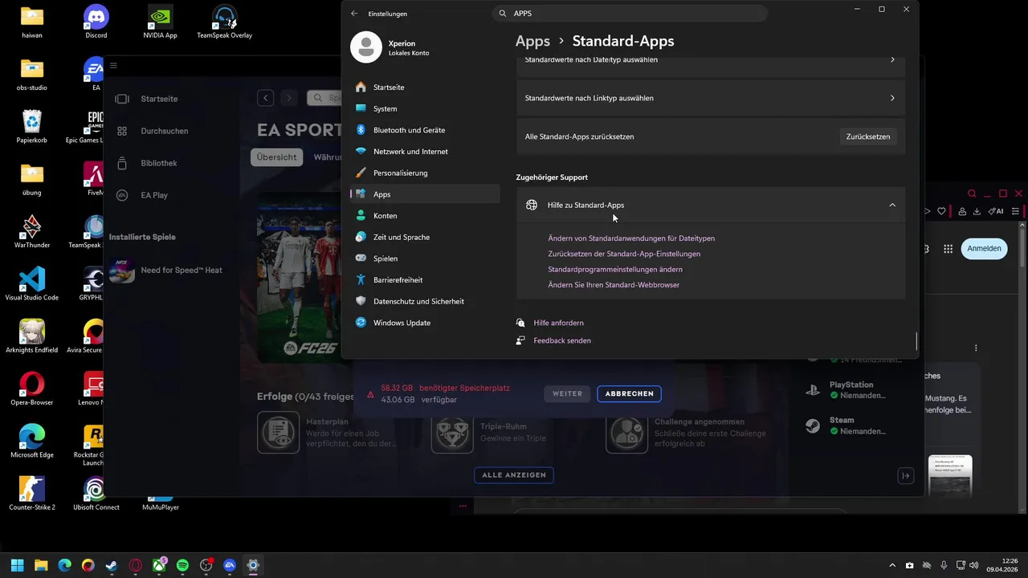
Task: Click Apps breadcrumb in Settings header
Action: tap(532, 41)
